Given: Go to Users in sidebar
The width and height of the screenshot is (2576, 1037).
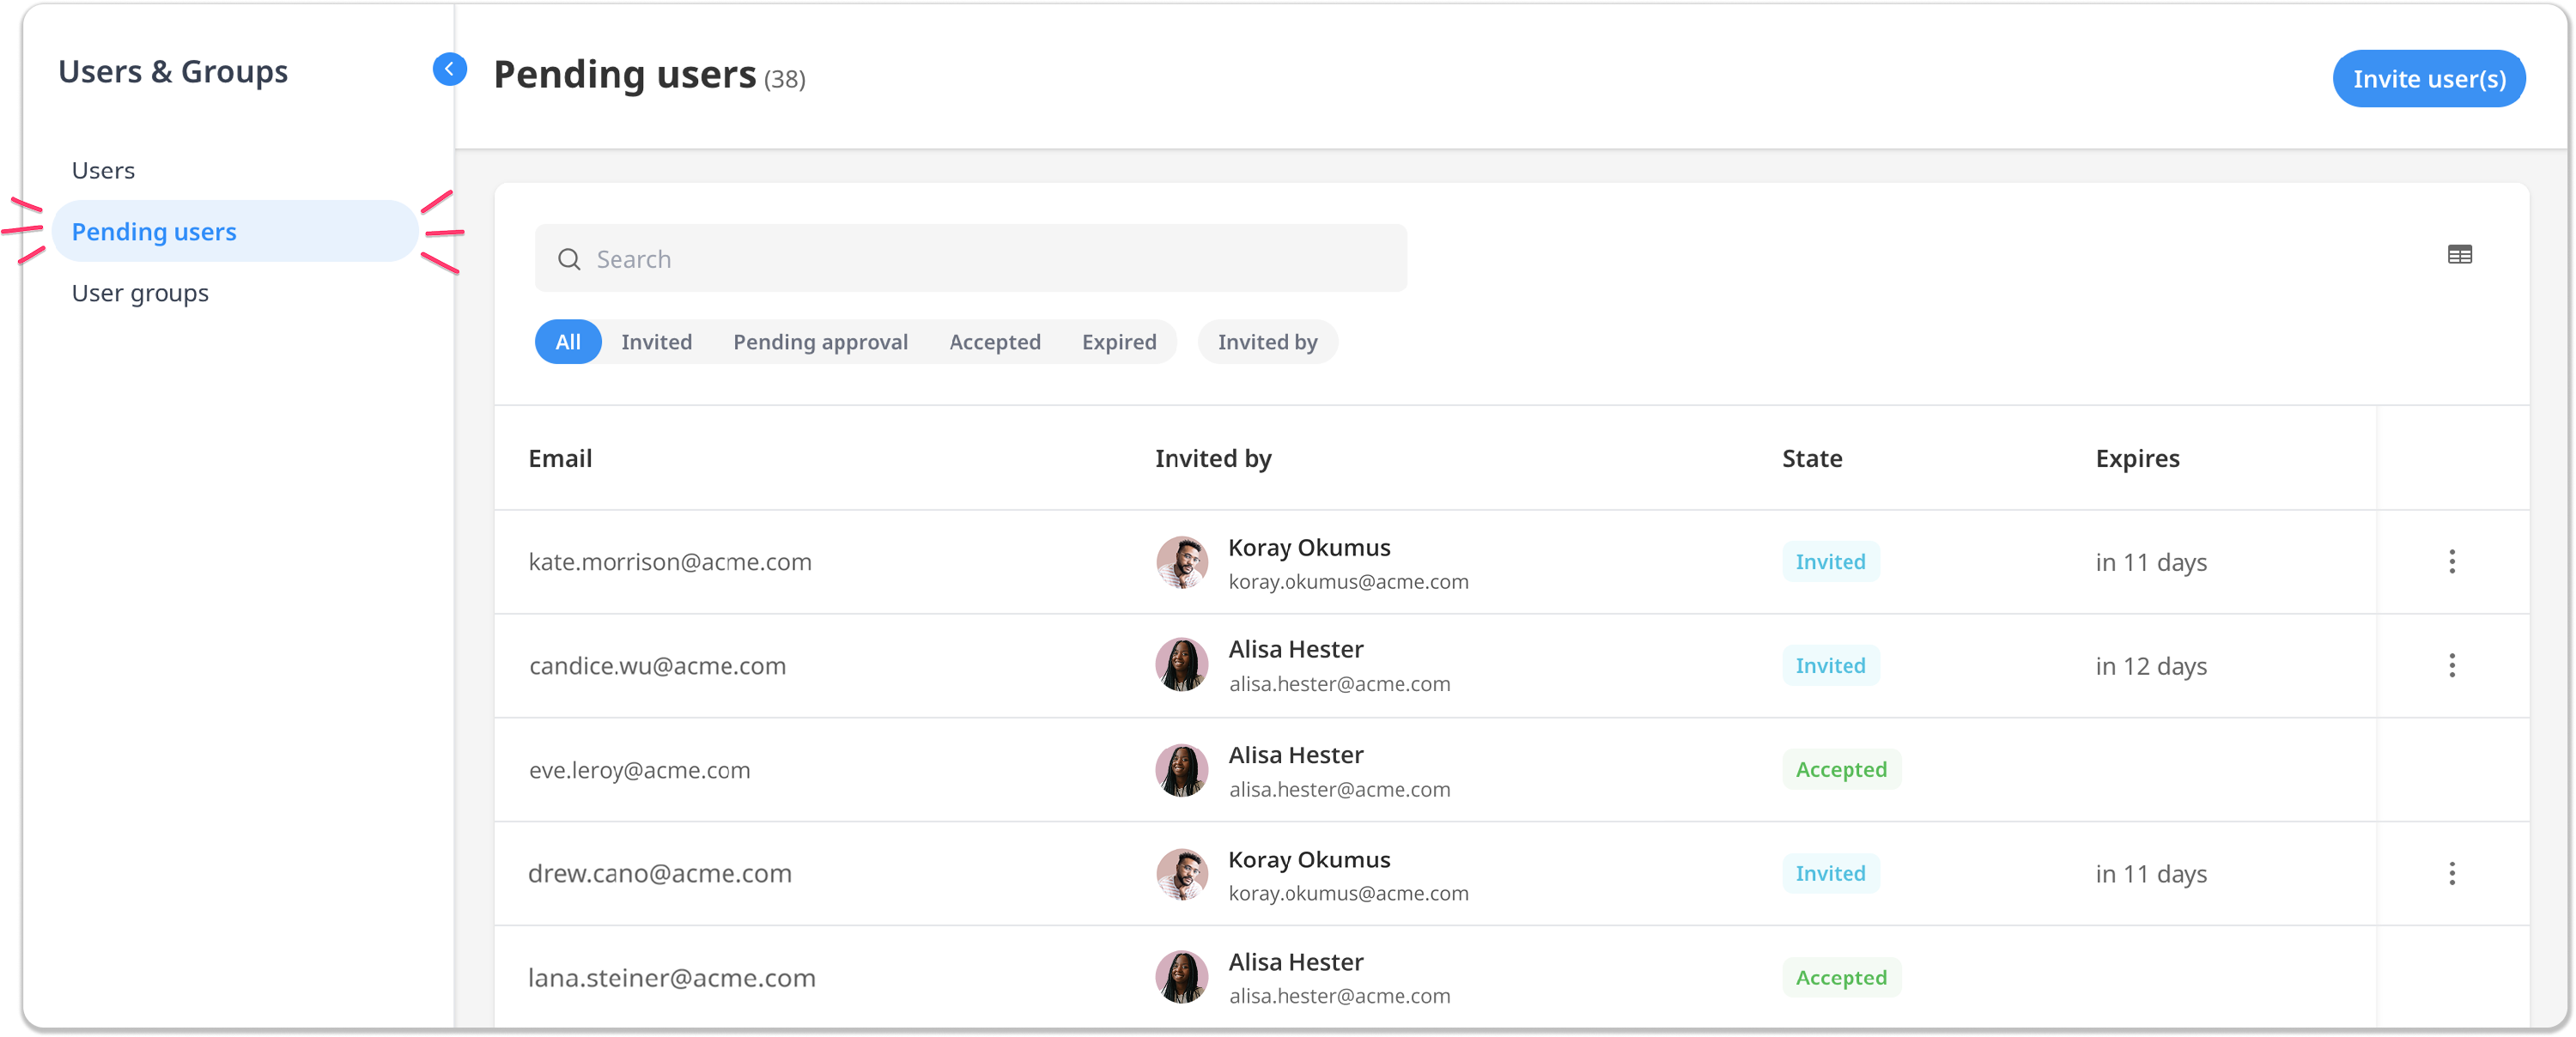Looking at the screenshot, I should pos(103,171).
